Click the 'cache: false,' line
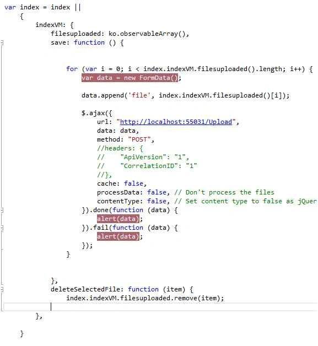 tap(122, 183)
